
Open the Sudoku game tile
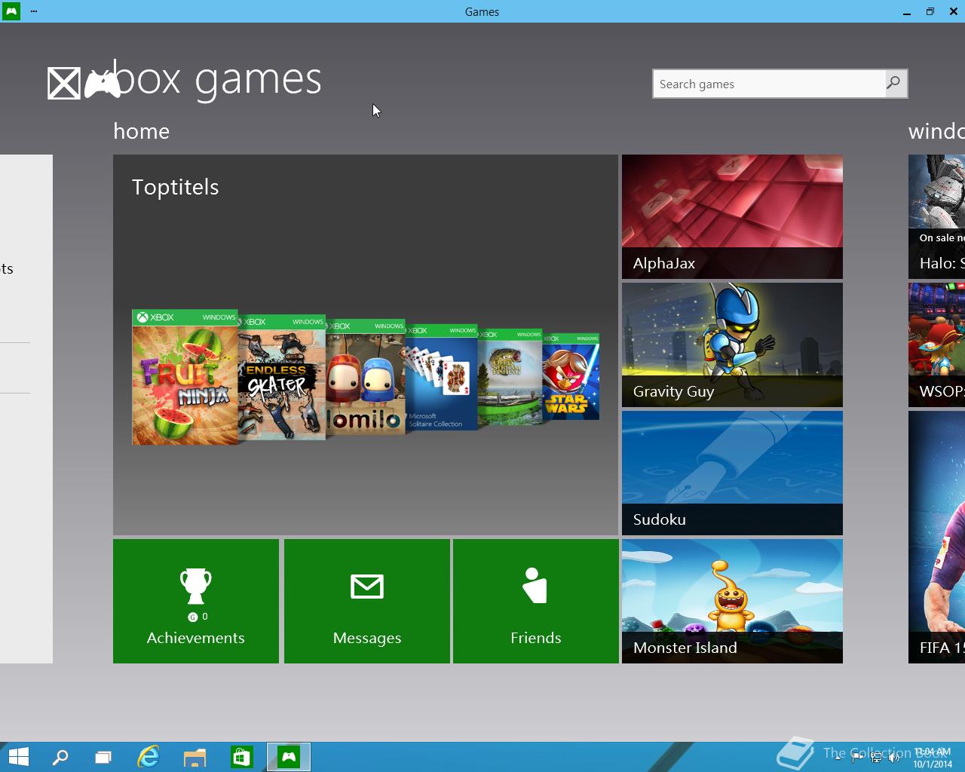(x=732, y=473)
